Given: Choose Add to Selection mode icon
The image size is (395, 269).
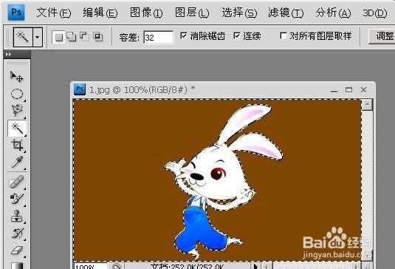Looking at the screenshot, I should 72,37.
